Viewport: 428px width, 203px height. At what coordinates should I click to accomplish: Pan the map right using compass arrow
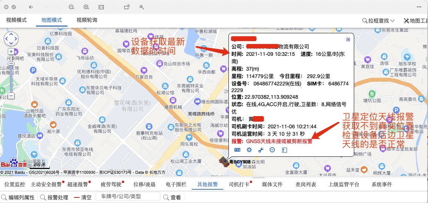click(16, 39)
